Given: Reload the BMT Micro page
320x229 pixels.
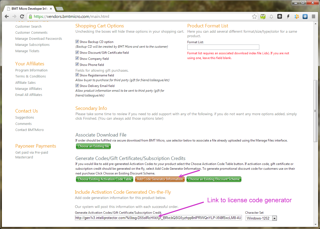Looking at the screenshot, I should [x=22, y=17].
